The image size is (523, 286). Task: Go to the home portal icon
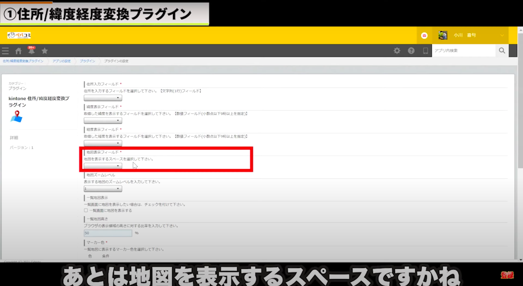(18, 51)
